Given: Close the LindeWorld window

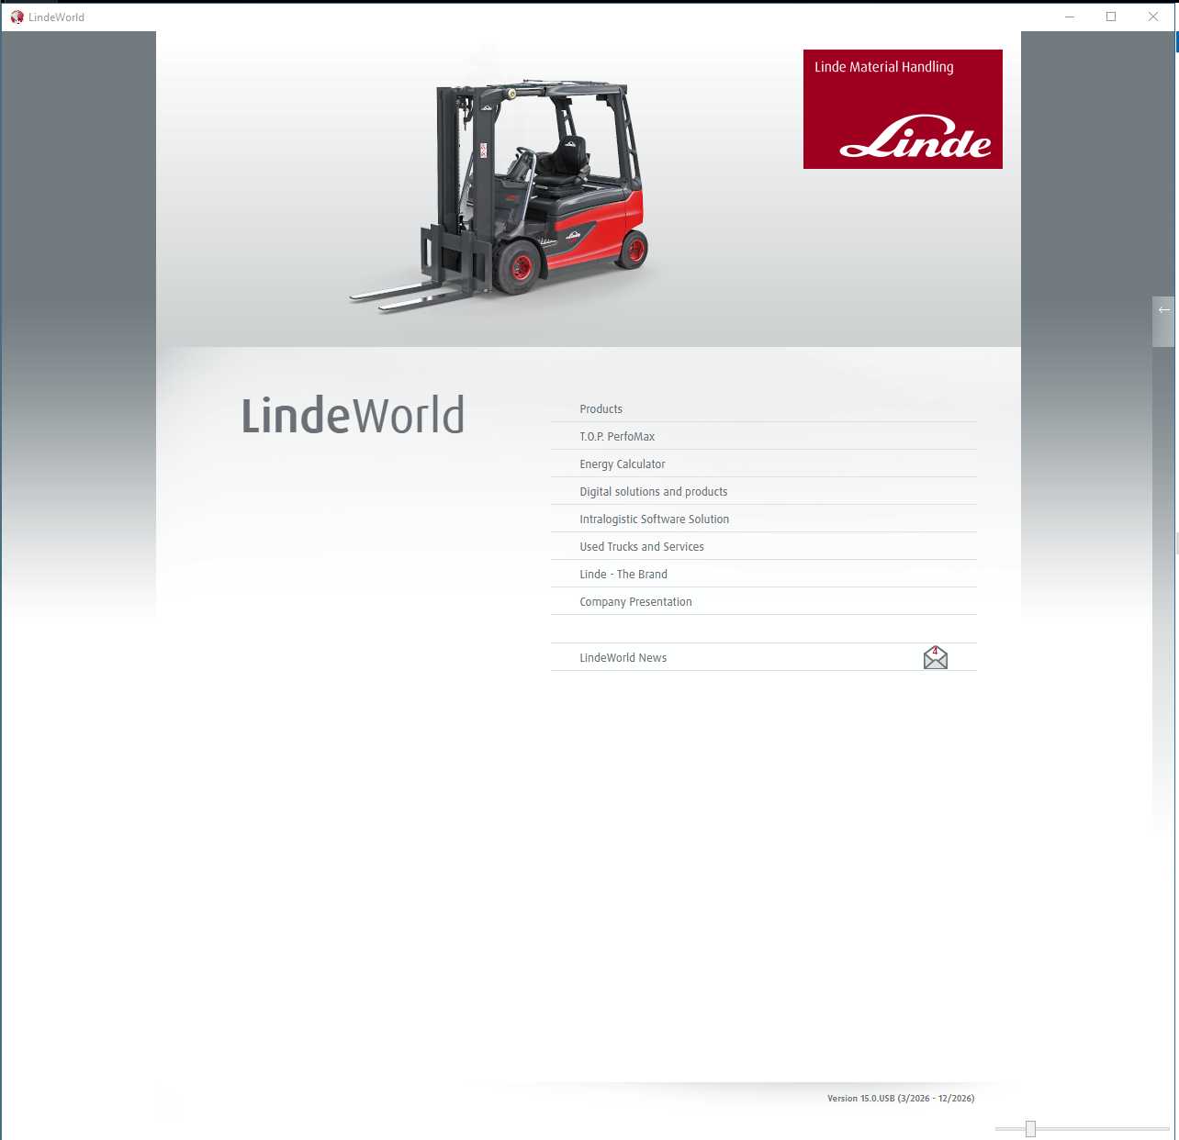Looking at the screenshot, I should [1153, 17].
